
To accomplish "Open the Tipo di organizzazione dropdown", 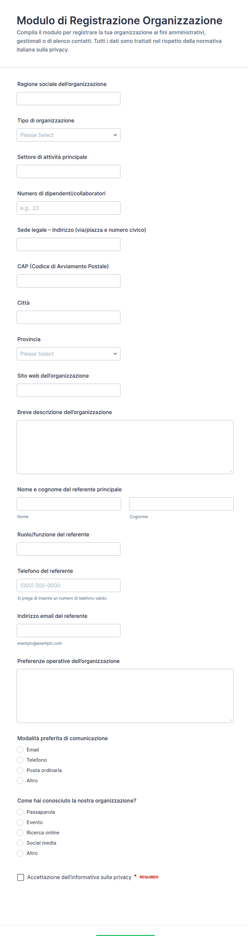I will point(69,135).
